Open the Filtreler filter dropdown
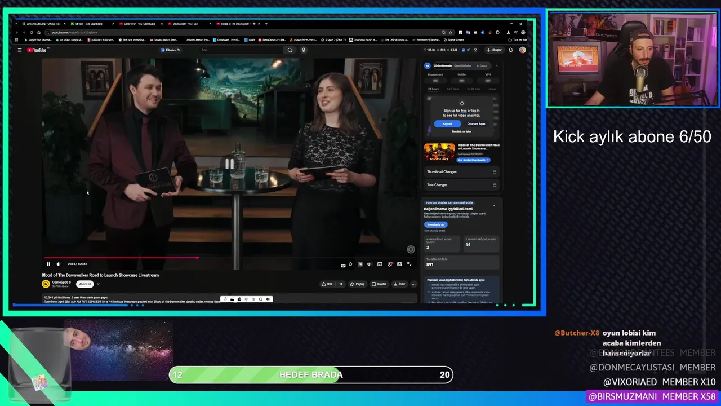This screenshot has width=721, height=406. [x=170, y=50]
